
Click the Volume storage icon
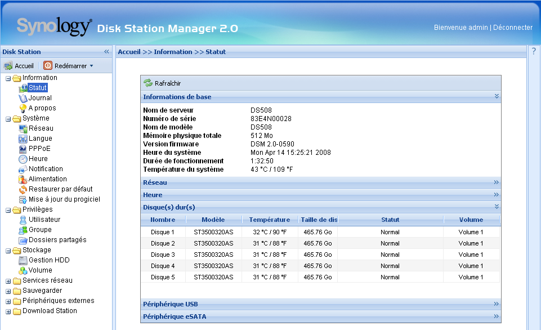pyautogui.click(x=23, y=271)
